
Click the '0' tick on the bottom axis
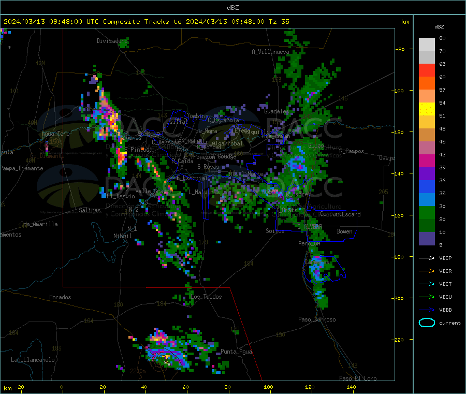tap(62, 387)
